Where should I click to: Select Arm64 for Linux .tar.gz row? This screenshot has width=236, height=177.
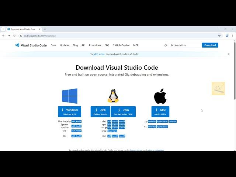[122, 128]
